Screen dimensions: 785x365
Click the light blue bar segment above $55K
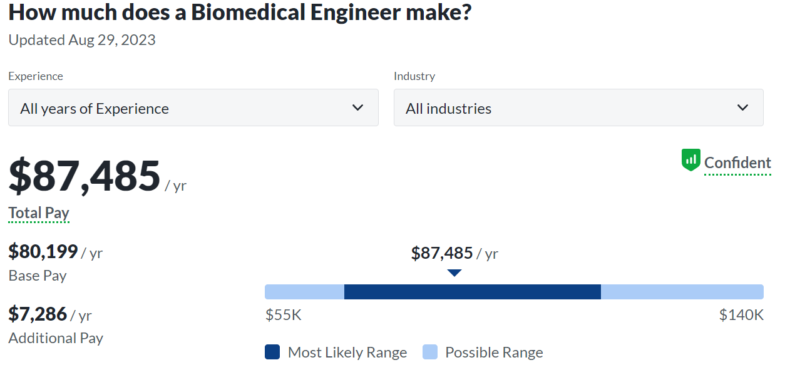[x=304, y=292]
